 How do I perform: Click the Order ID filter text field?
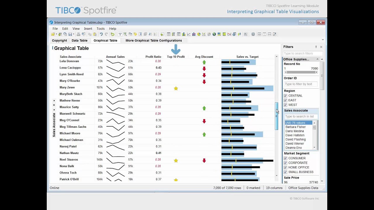301,84
